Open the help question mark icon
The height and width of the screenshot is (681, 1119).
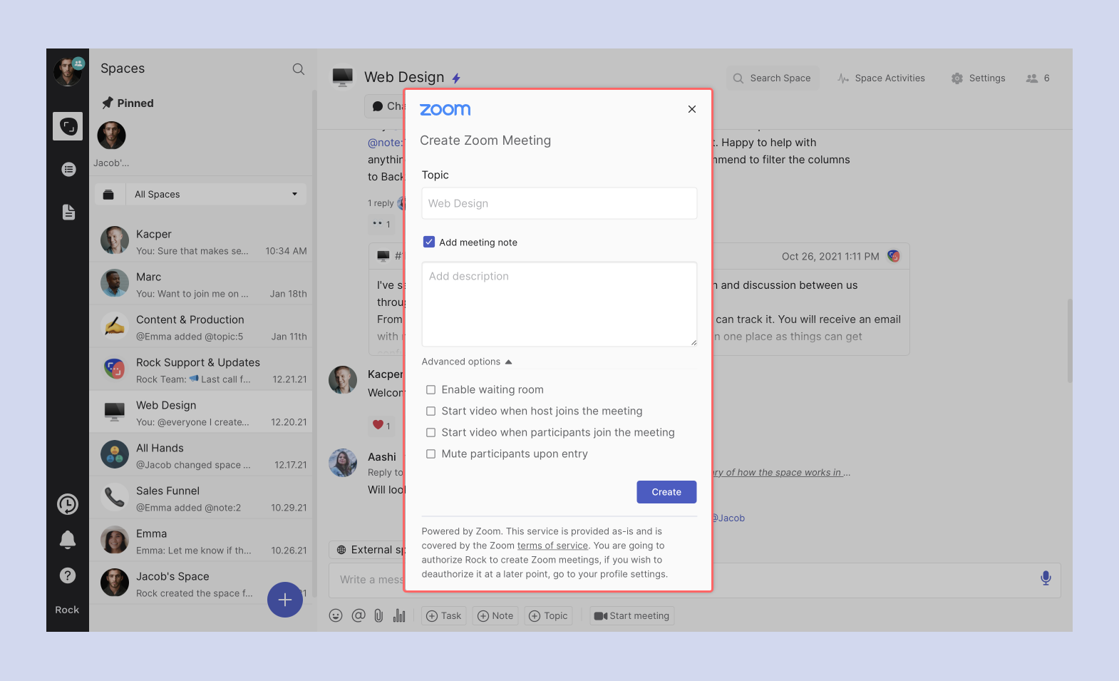click(68, 575)
